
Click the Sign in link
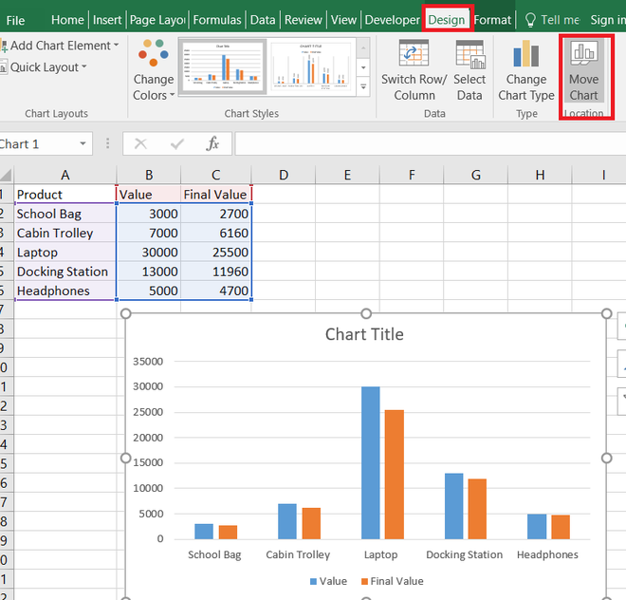[x=608, y=20]
